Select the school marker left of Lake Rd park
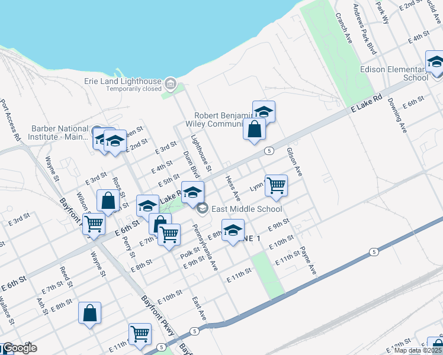 coord(148,206)
